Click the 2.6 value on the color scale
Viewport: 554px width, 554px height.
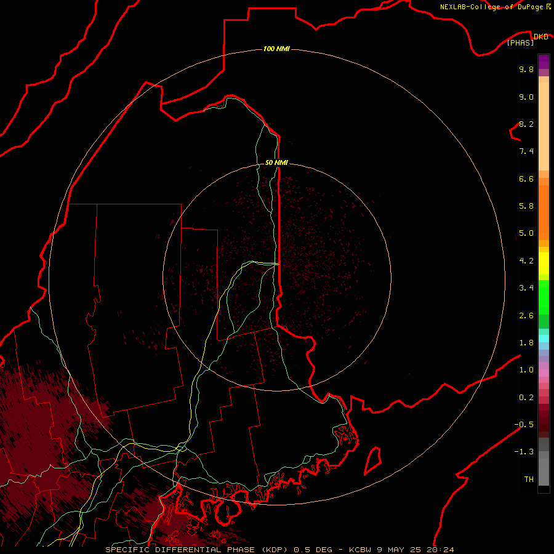(x=526, y=316)
